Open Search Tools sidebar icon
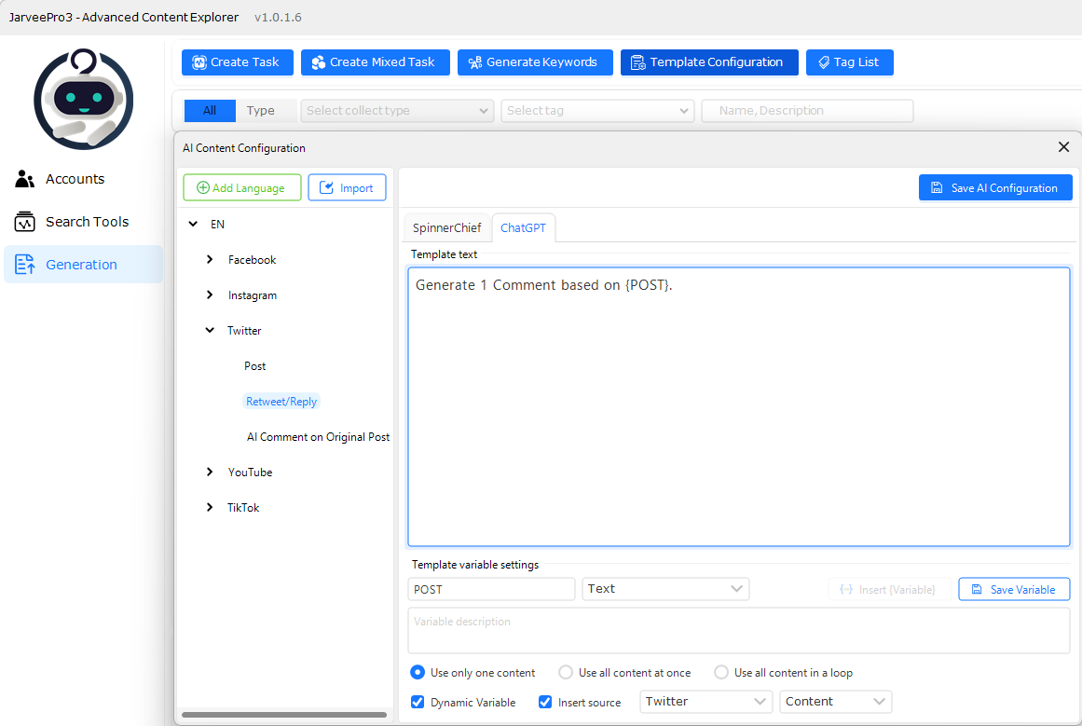The width and height of the screenshot is (1082, 726). click(25, 222)
